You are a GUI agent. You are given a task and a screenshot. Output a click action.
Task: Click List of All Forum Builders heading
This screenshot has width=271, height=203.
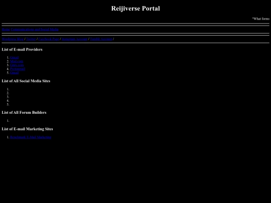pyautogui.click(x=24, y=112)
